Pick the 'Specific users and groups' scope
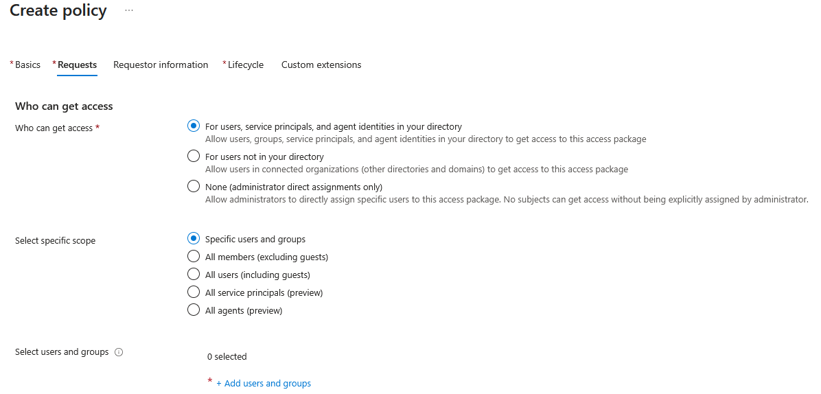Image resolution: width=821 pixels, height=394 pixels. (194, 239)
